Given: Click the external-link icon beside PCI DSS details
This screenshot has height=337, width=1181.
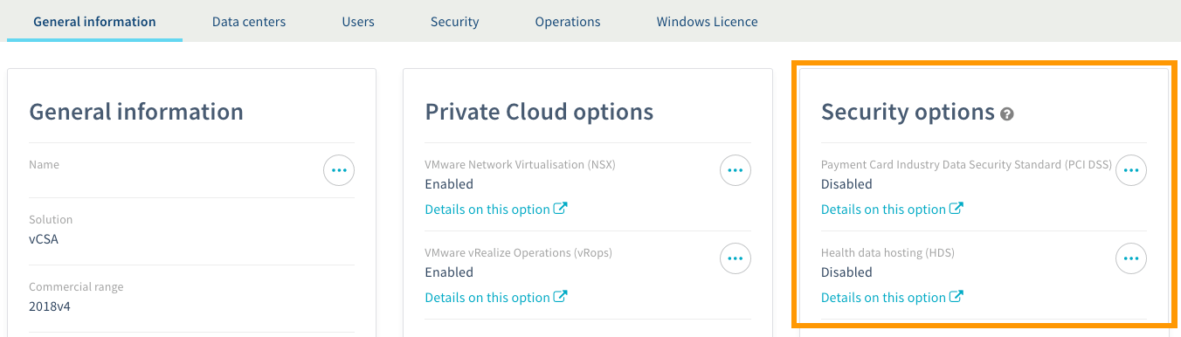Looking at the screenshot, I should coord(957,209).
